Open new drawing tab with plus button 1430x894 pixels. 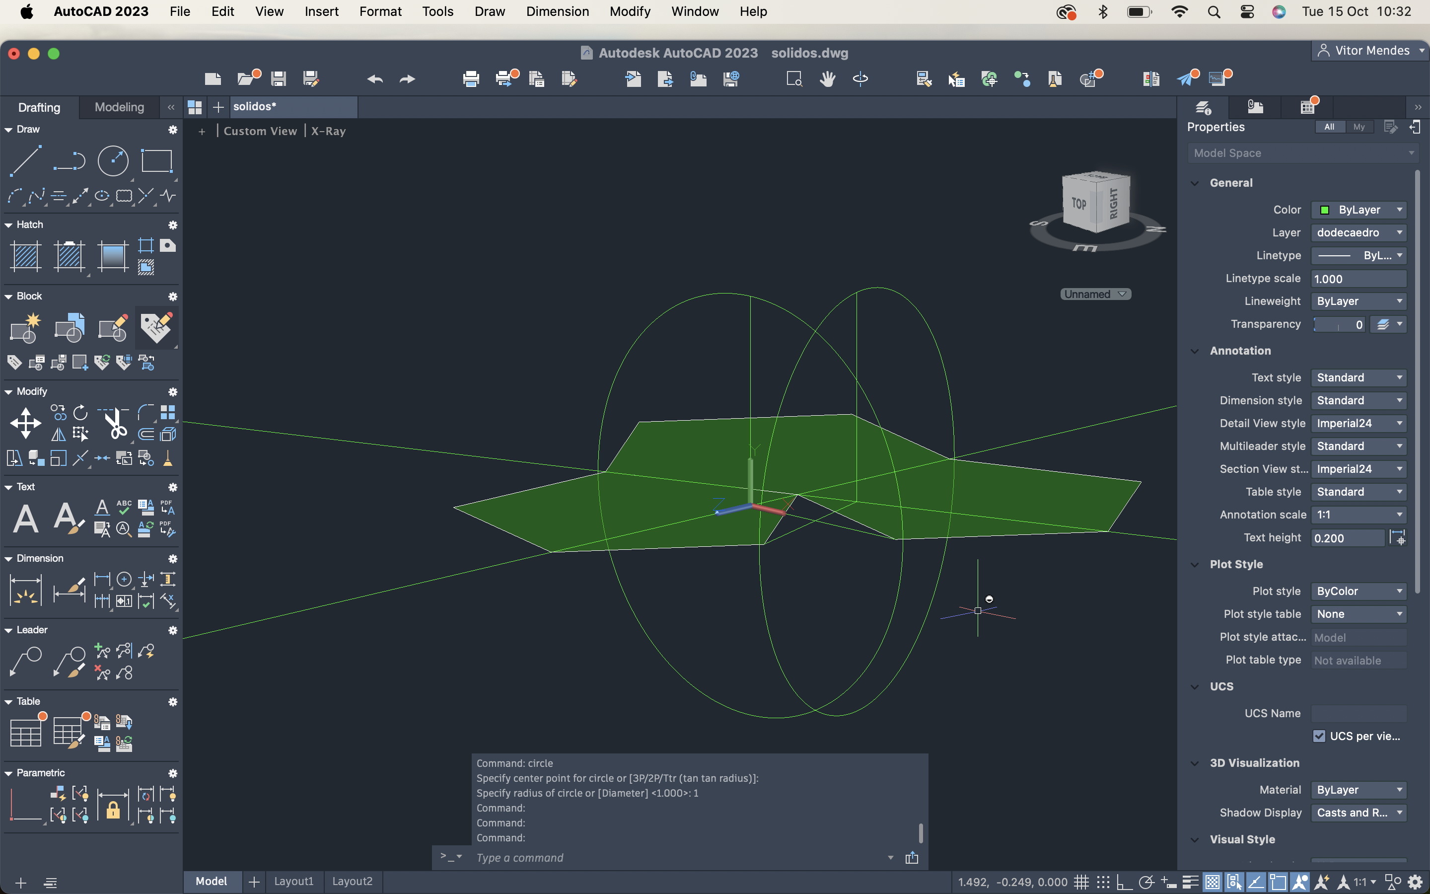[x=218, y=107]
